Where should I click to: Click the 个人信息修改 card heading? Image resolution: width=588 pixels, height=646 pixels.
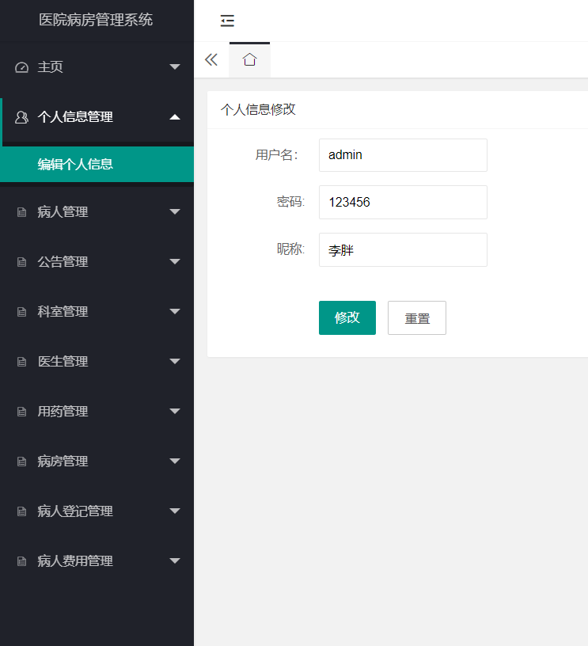coord(258,109)
